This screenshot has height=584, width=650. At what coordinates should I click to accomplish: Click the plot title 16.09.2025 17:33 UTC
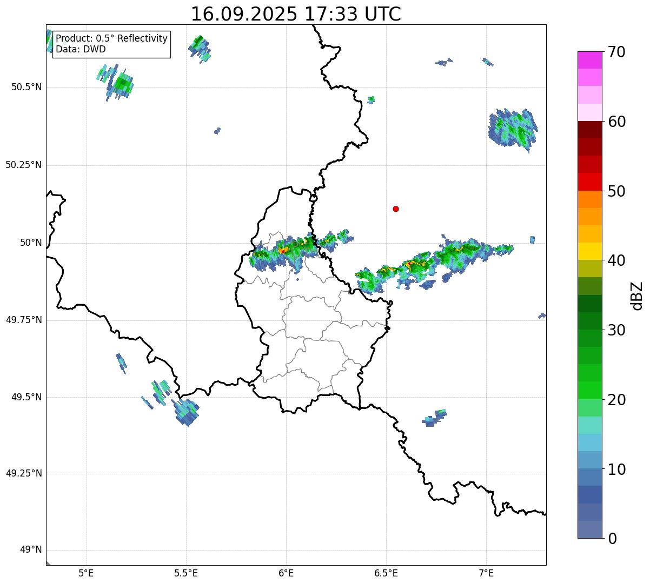coord(296,14)
